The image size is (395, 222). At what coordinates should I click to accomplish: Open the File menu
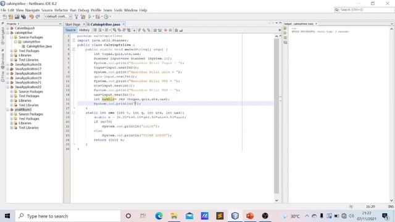coord(3,10)
